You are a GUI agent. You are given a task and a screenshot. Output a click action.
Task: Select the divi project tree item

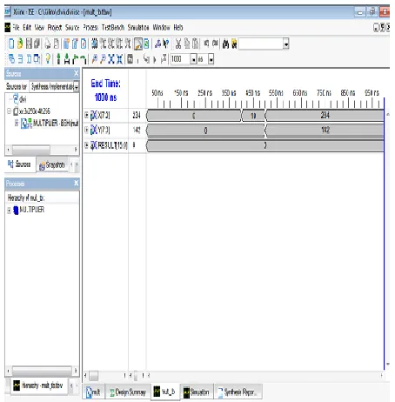20,99
